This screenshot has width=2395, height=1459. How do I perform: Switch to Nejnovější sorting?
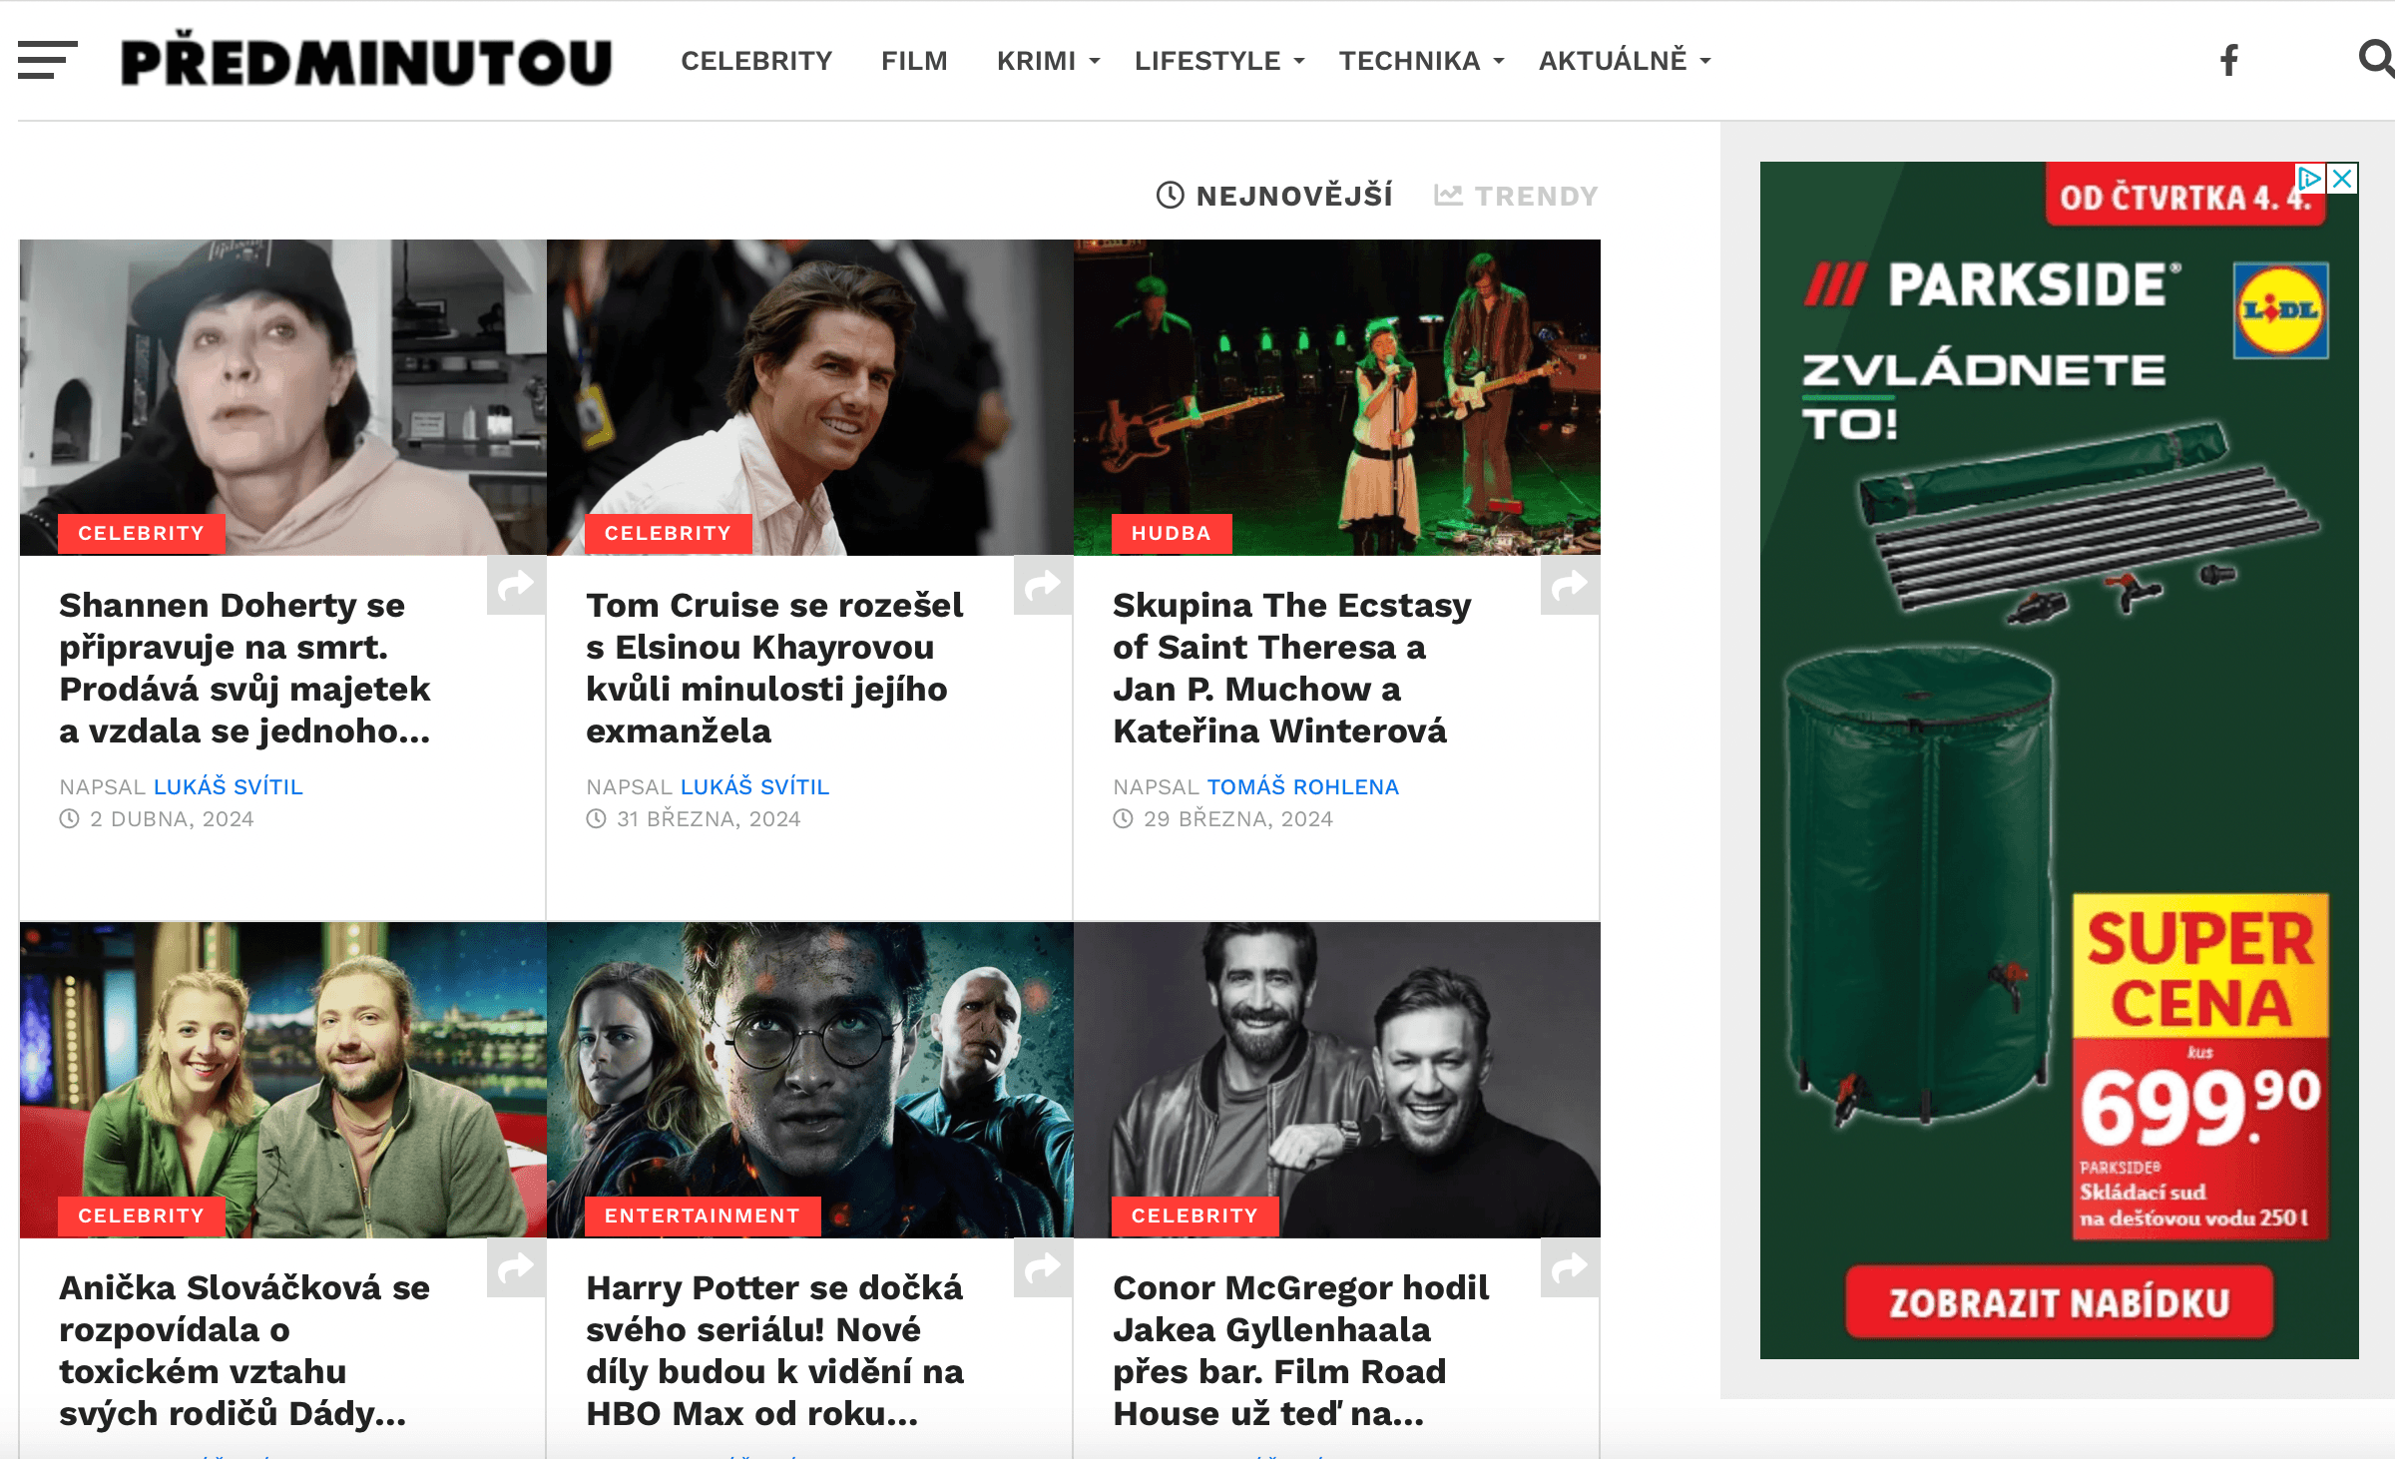(x=1274, y=196)
